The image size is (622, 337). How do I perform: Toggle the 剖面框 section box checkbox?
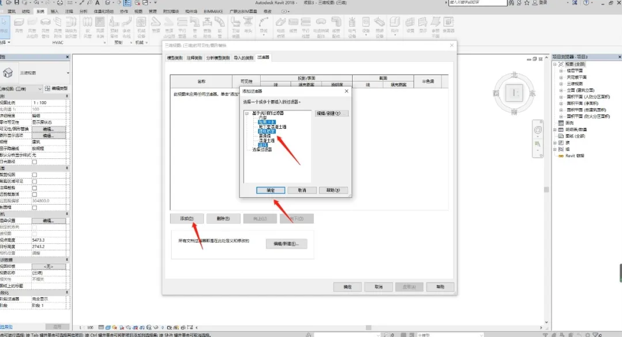pos(35,208)
